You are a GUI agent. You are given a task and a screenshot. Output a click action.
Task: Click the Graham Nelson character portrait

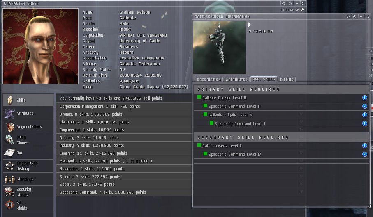click(x=40, y=46)
